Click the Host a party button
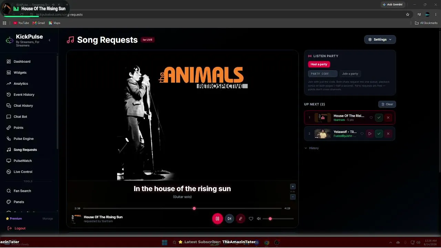The image size is (441, 248). [x=319, y=64]
